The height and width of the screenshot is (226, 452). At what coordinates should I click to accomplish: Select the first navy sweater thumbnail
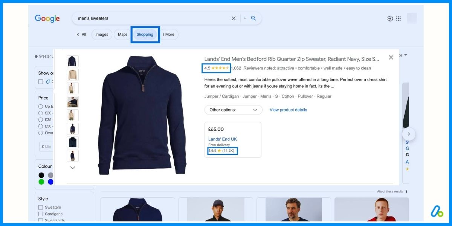coord(73,61)
